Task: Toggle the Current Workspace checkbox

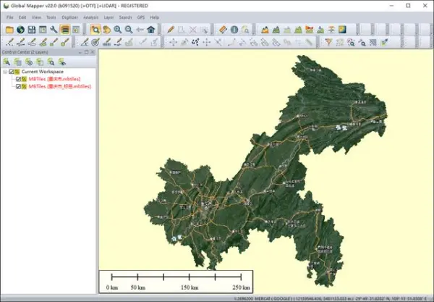Action: coord(12,72)
